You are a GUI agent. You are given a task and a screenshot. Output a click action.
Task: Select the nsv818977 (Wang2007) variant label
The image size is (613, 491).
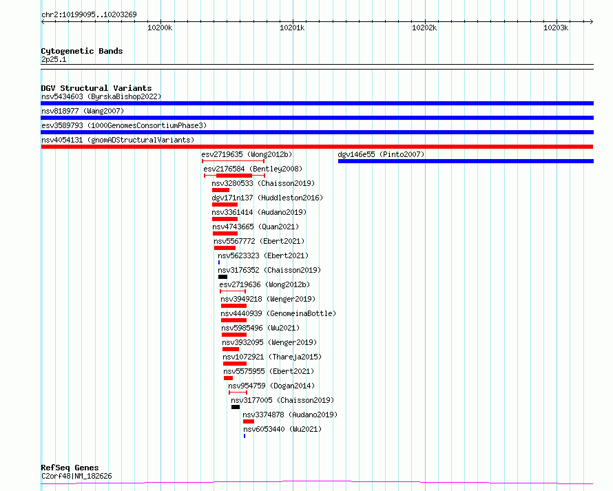[x=83, y=111]
